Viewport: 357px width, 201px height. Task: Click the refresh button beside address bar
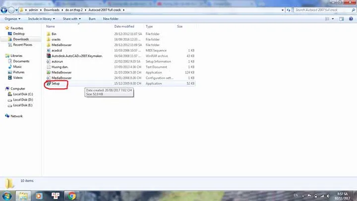point(288,10)
